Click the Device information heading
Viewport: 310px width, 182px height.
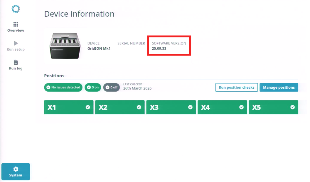pos(79,14)
